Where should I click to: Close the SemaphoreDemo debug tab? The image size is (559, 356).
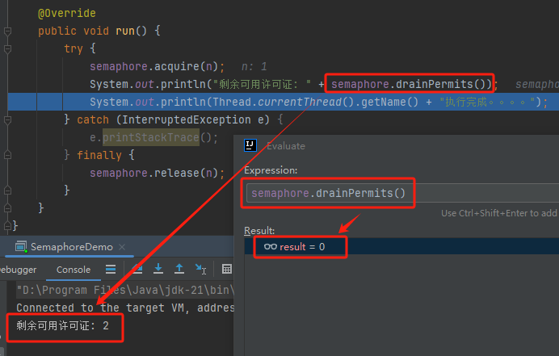122,246
